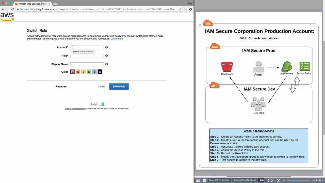325x183 pixels.
Task: Click the red extension icon in Chrome toolbar
Action: (x=190, y=9)
